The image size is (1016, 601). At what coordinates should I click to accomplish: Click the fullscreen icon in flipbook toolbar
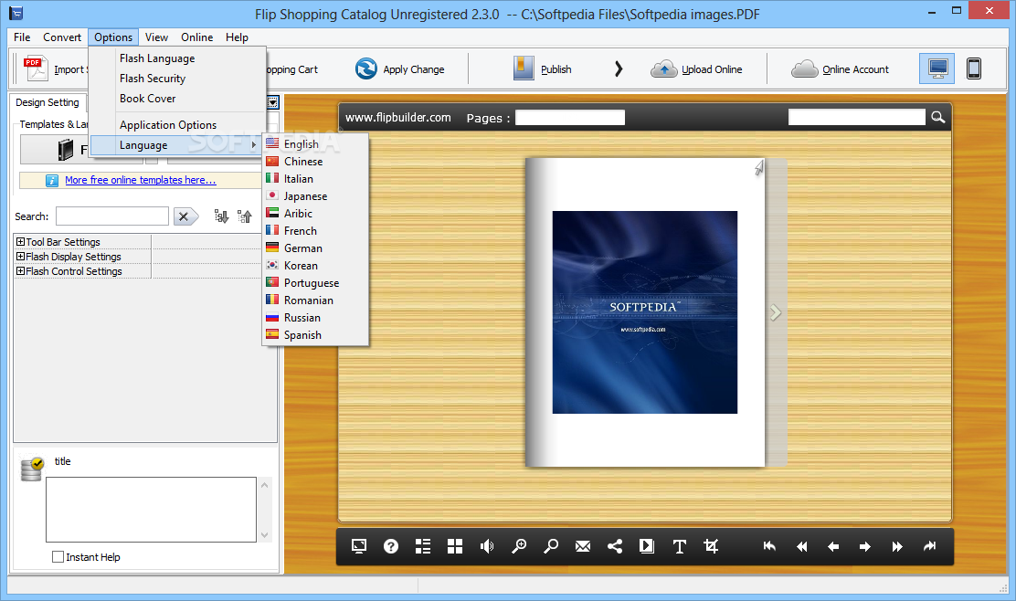[359, 546]
